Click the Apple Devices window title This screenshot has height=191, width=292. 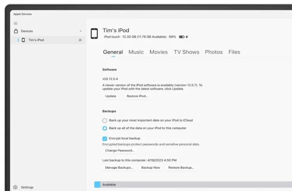pos(22,14)
